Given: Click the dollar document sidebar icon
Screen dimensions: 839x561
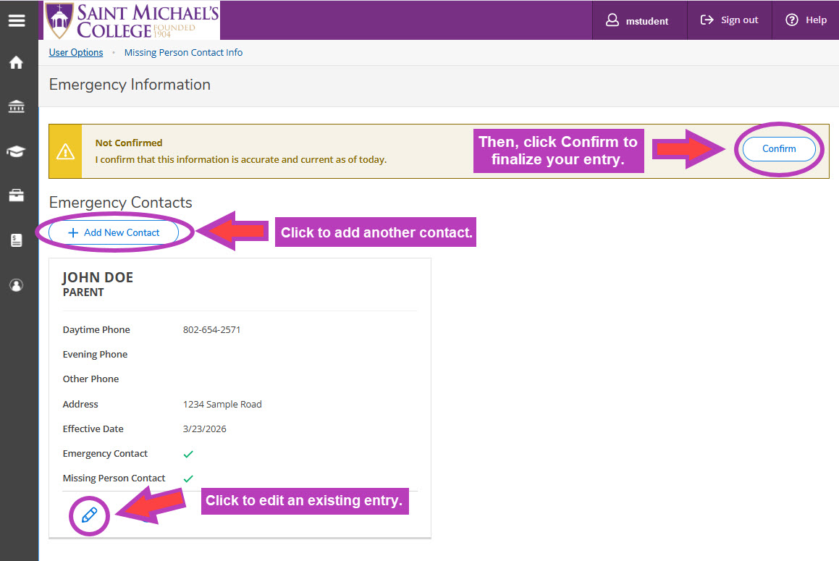Looking at the screenshot, I should pos(16,240).
